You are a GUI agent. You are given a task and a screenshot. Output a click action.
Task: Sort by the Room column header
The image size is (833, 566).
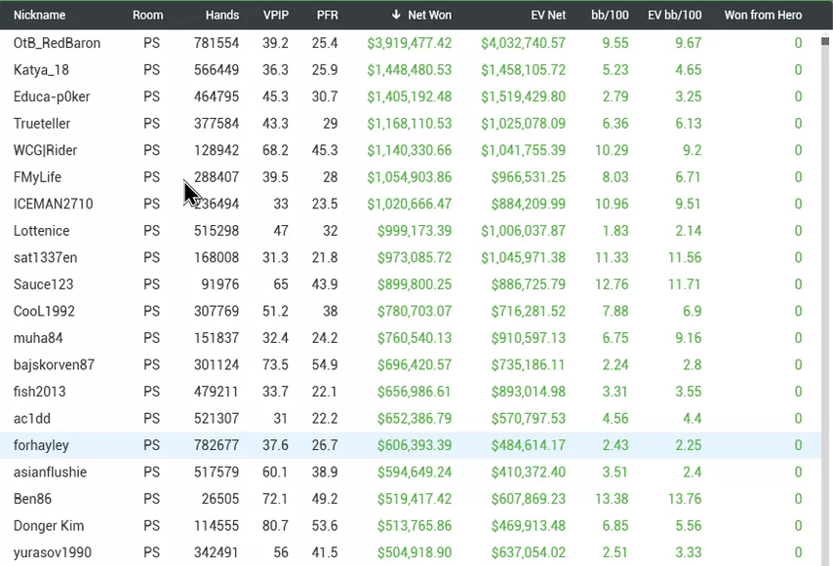[x=148, y=15]
